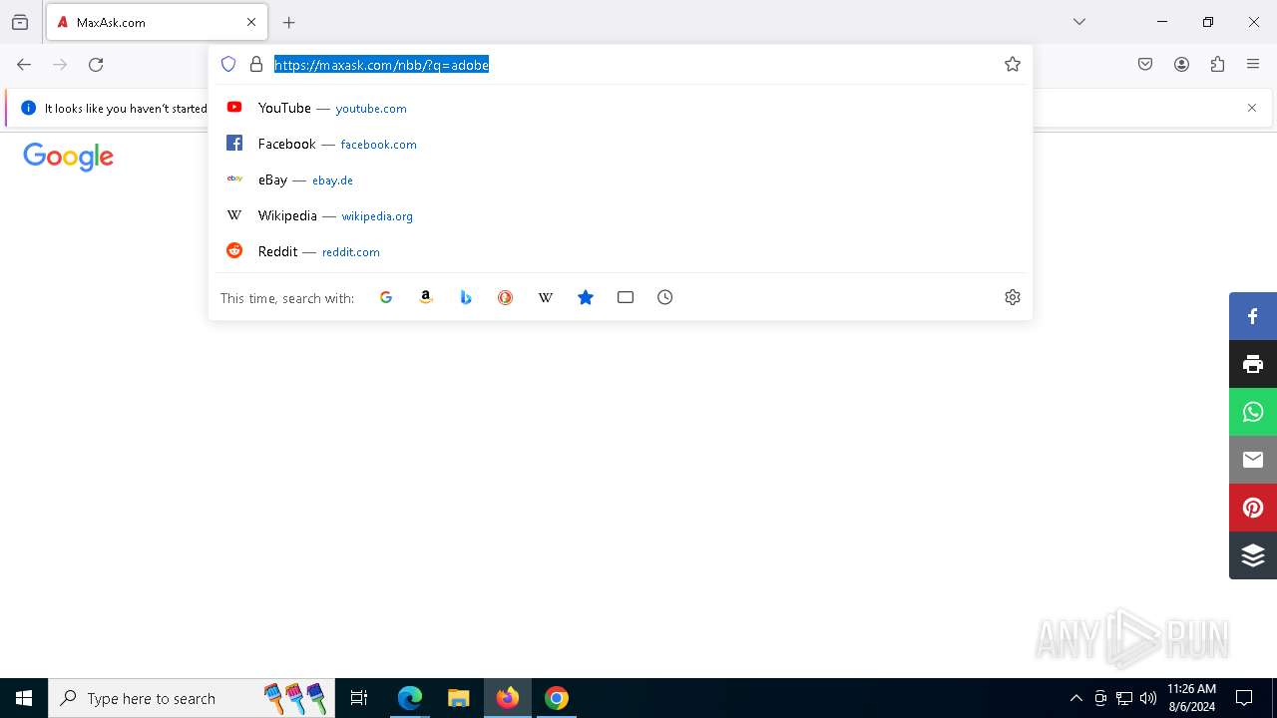Open search settings gear in dropdown

click(1013, 297)
